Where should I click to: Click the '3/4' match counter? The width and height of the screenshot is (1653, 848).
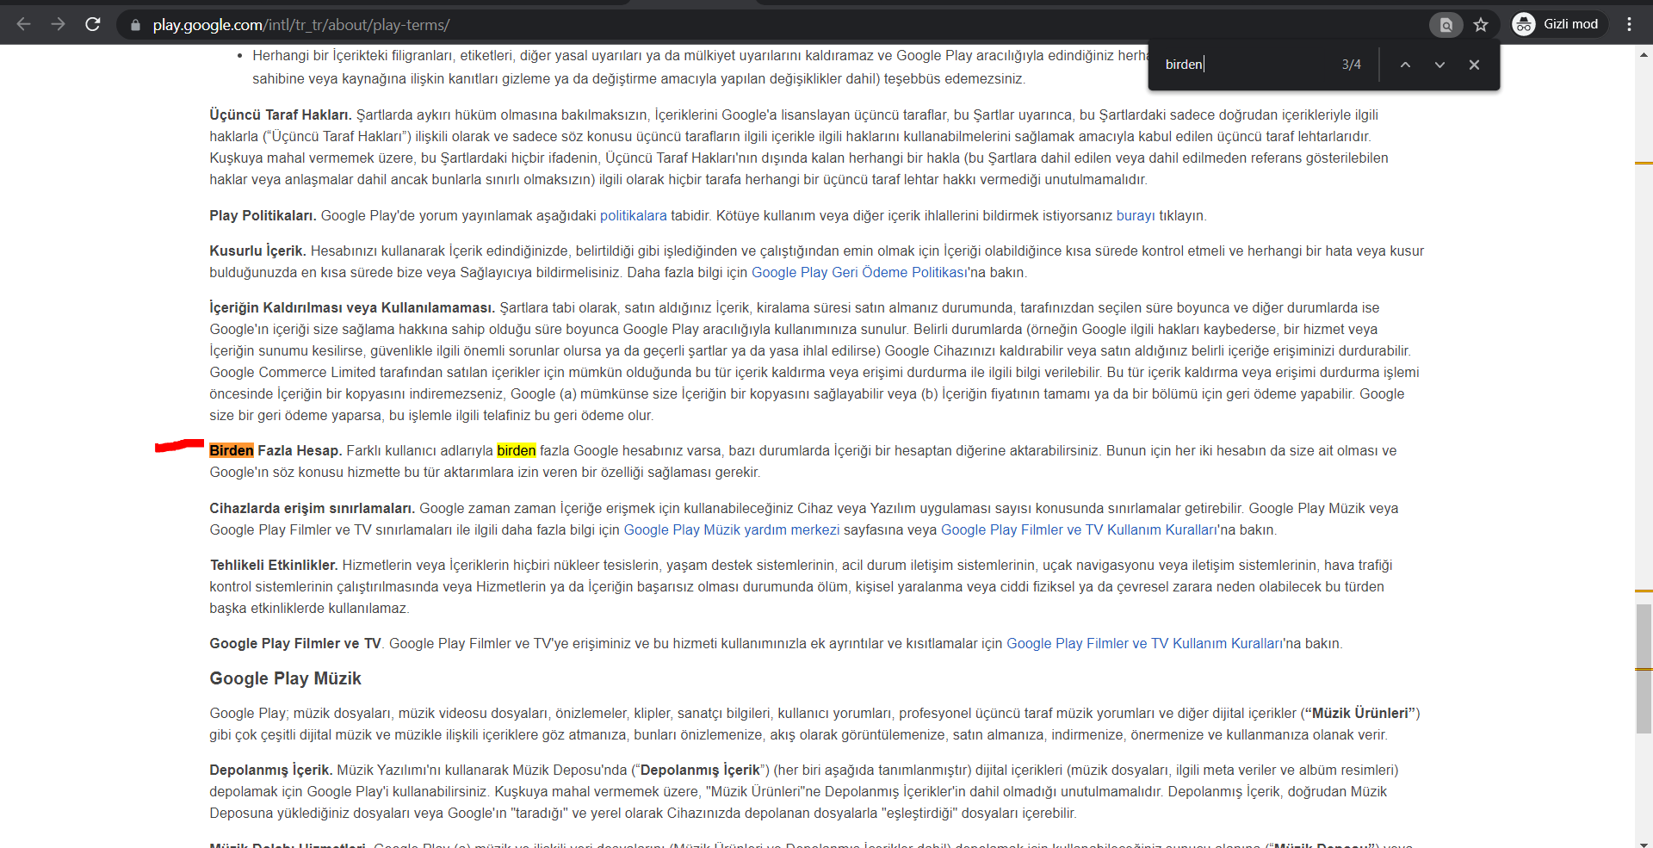coord(1352,65)
